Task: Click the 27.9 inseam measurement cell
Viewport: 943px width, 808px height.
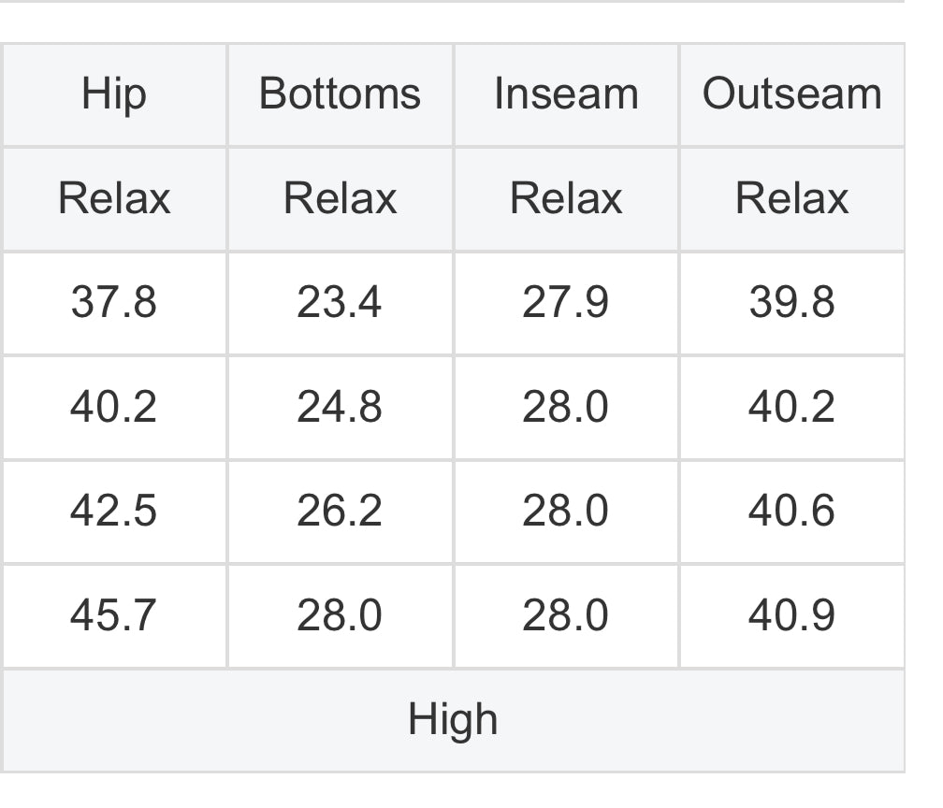Action: [566, 302]
